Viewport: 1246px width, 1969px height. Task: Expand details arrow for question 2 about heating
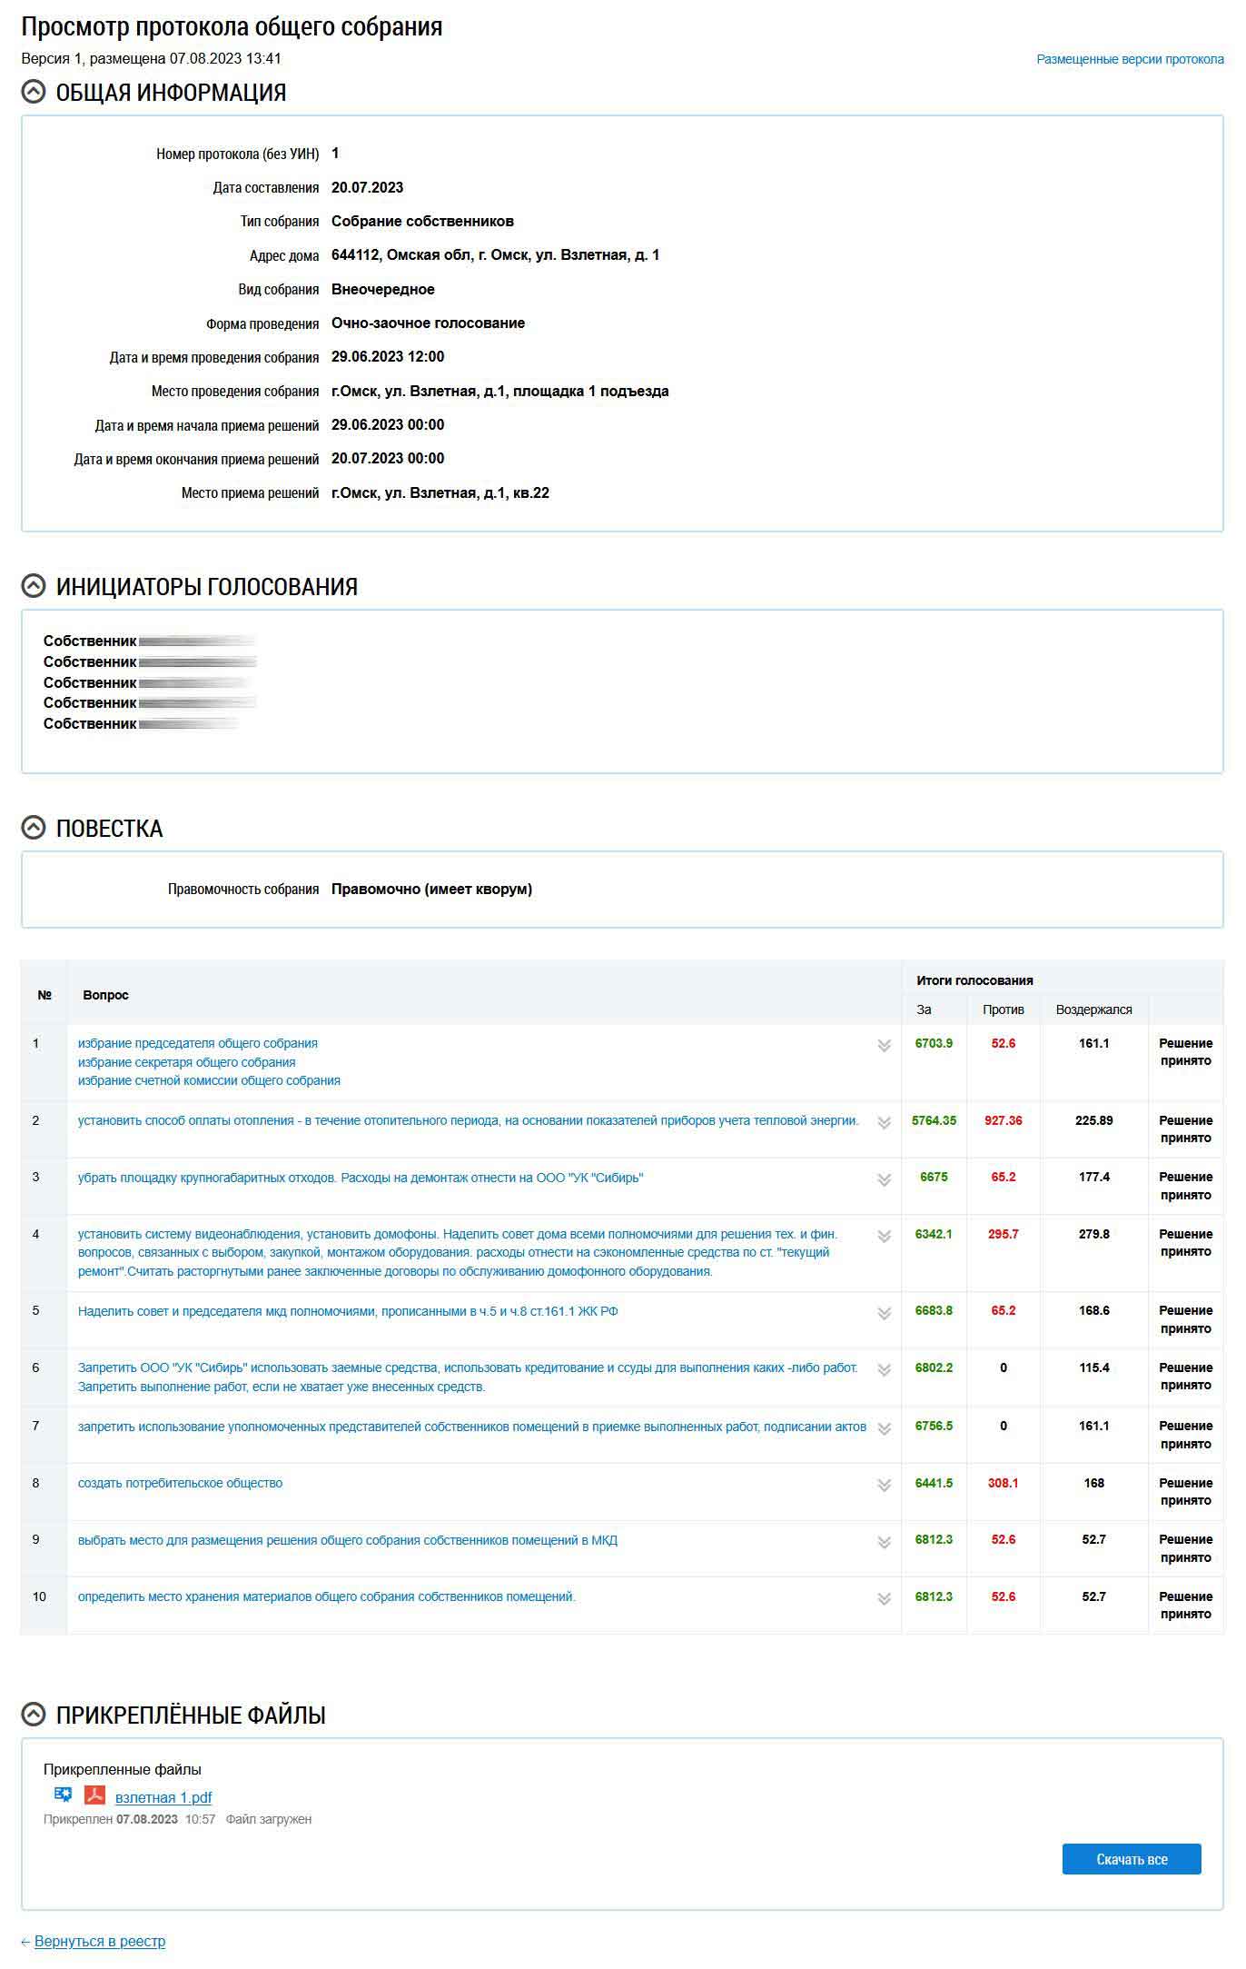click(x=884, y=1123)
